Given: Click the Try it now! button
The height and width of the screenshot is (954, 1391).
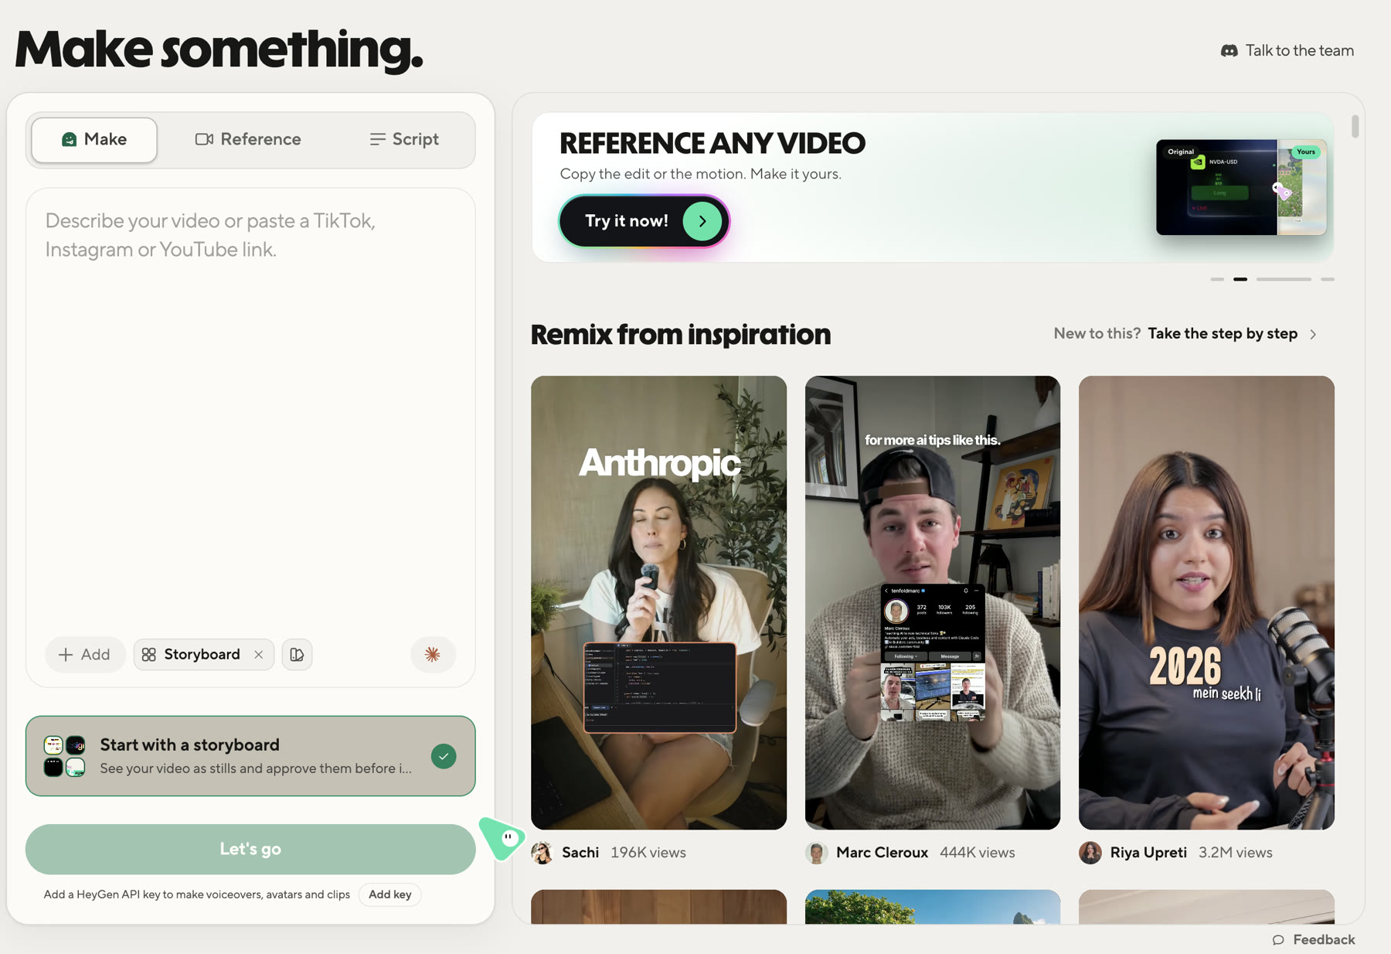Looking at the screenshot, I should pos(644,221).
